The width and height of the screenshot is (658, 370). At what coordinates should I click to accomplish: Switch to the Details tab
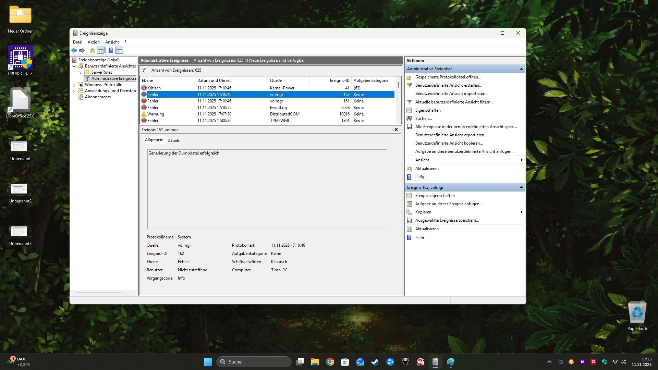[x=173, y=140]
